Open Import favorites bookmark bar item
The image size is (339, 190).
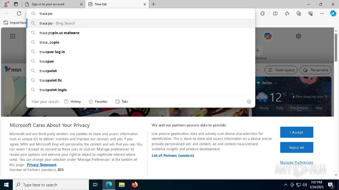15,23
